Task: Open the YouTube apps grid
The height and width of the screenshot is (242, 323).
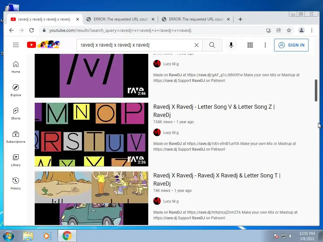Action: coord(250,45)
